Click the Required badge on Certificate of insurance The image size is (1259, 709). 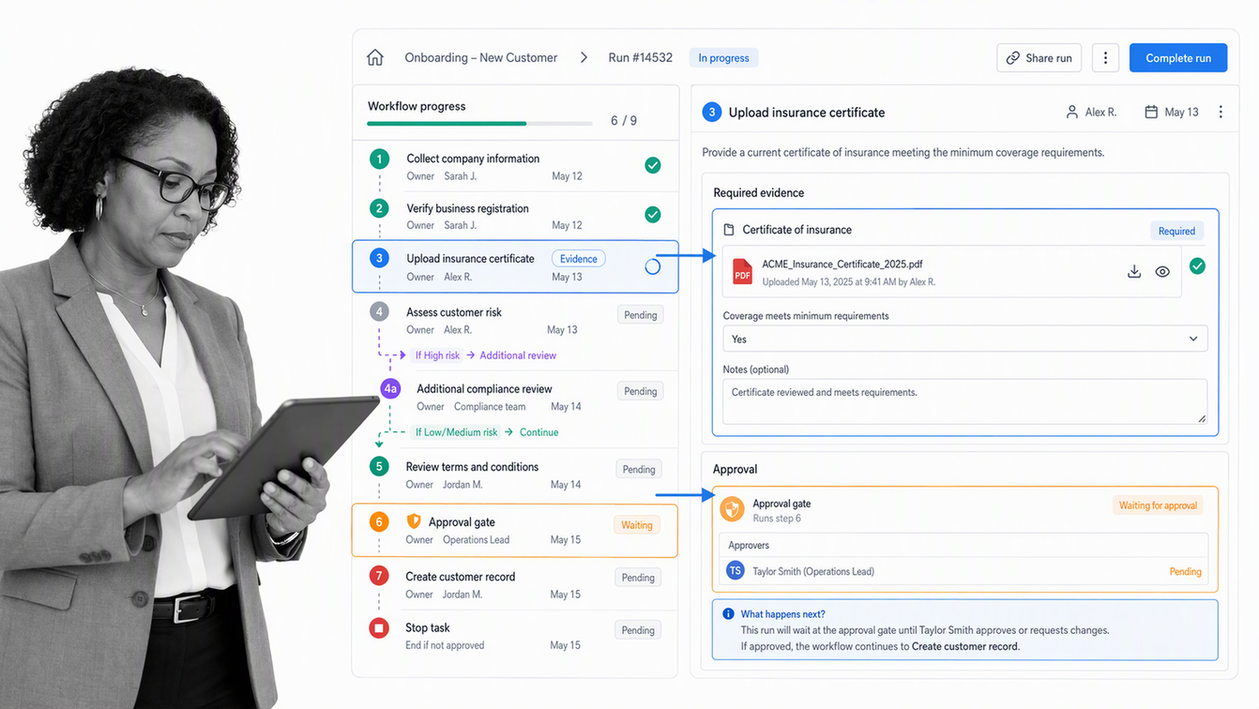1176,231
